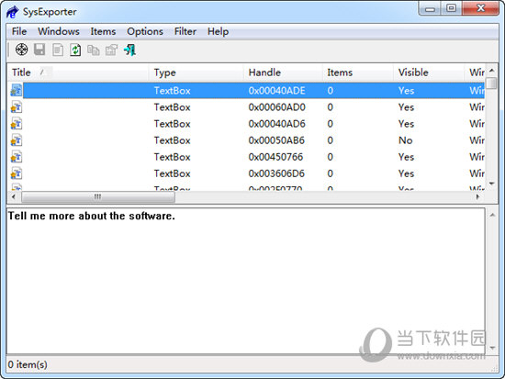
Task: Click the copy selected items icon
Action: (x=94, y=50)
